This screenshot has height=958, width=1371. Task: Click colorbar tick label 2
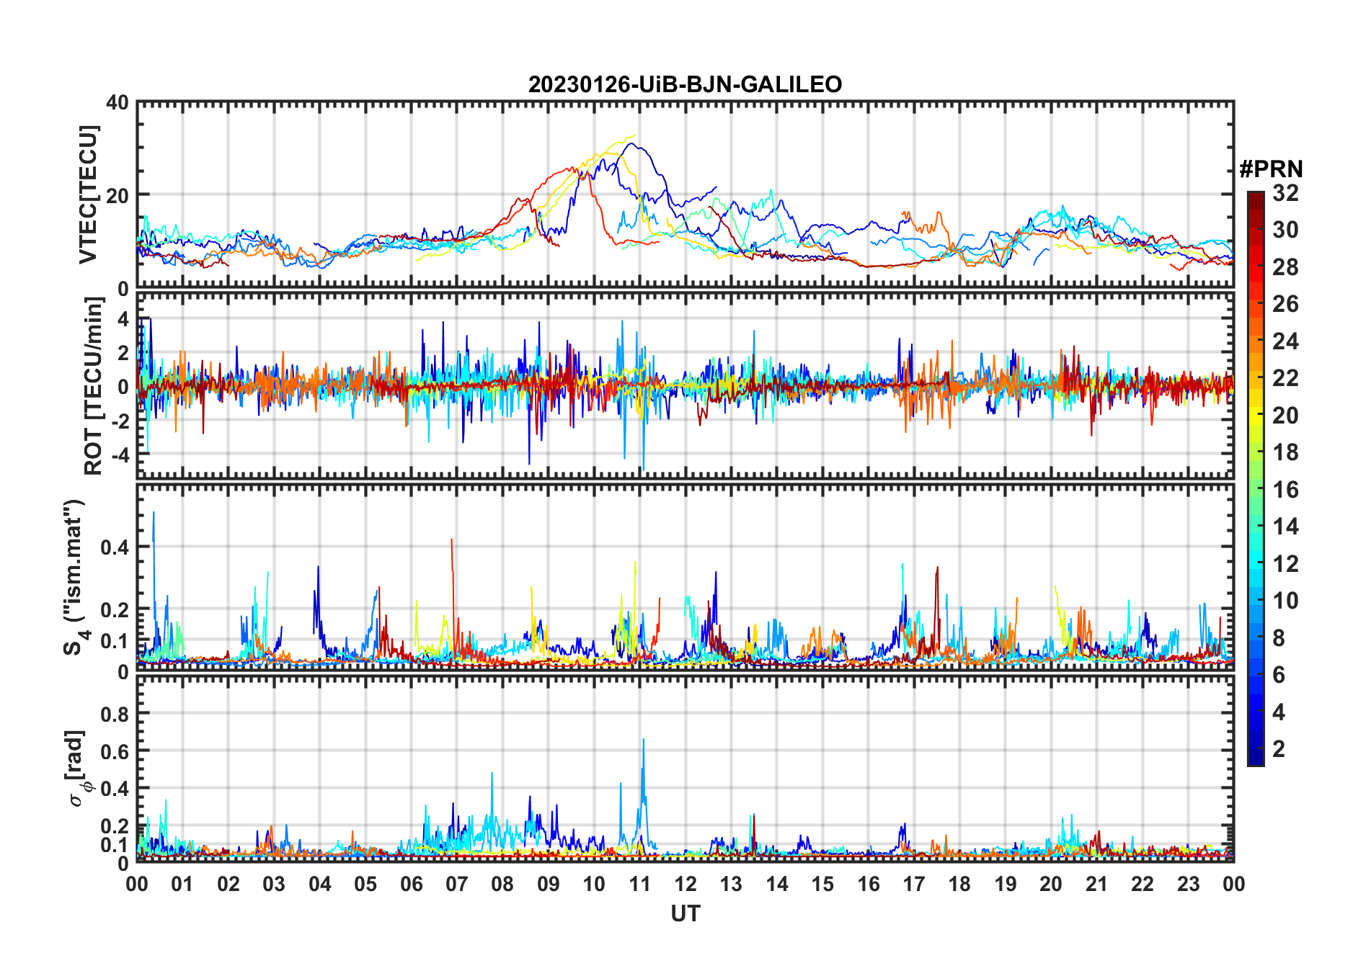point(1279,749)
